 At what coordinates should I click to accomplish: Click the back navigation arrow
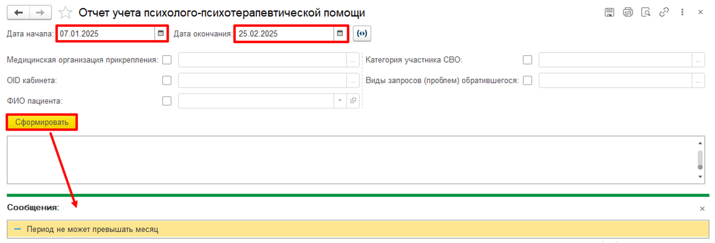[x=18, y=13]
